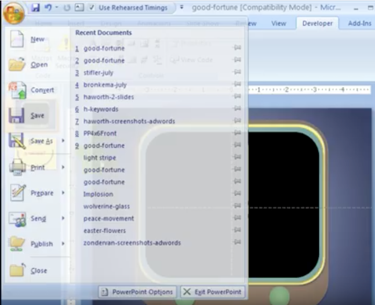Open the Add-Ins ribbon tab
The image size is (375, 305).
[x=359, y=24]
